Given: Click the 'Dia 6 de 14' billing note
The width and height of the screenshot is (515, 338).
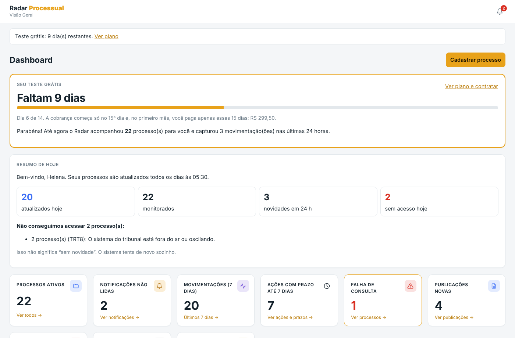Looking at the screenshot, I should pos(146,118).
